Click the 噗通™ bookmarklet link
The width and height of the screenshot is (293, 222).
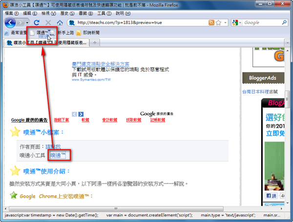click(x=58, y=155)
